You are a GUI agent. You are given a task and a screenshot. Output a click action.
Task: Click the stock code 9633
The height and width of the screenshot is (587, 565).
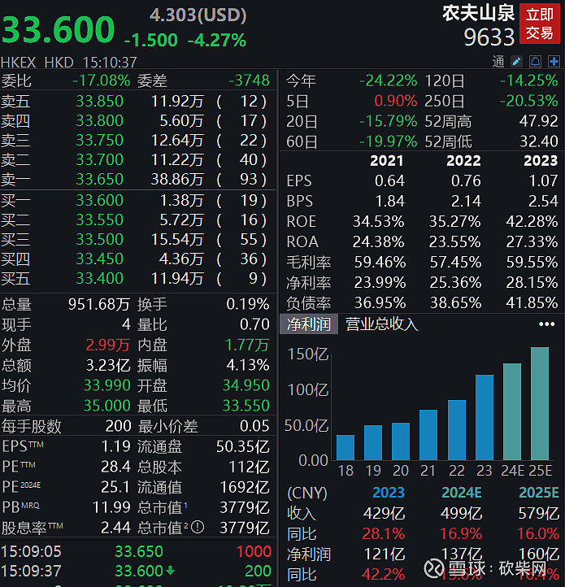[489, 37]
